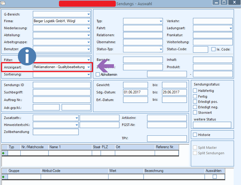The height and width of the screenshot is (185, 241).
Task: Click the green plus icon in the address grid row
Action: point(3,153)
